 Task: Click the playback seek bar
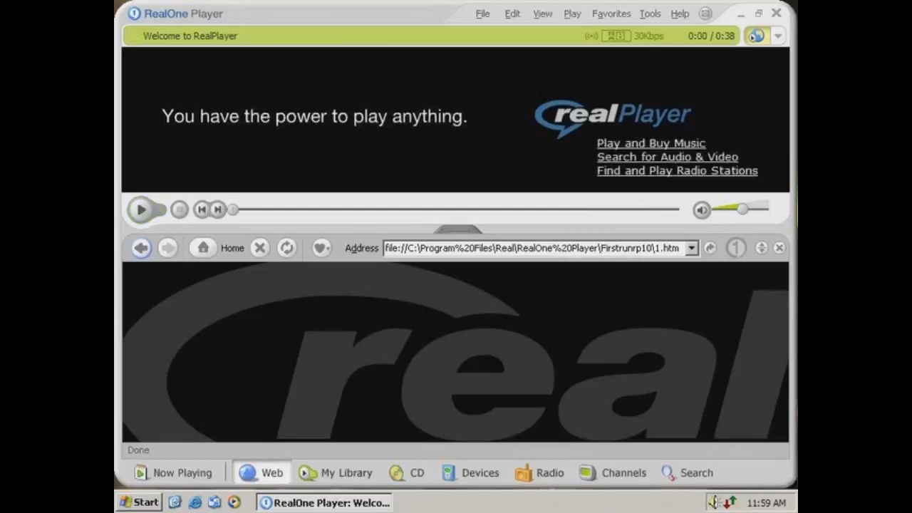click(x=456, y=209)
